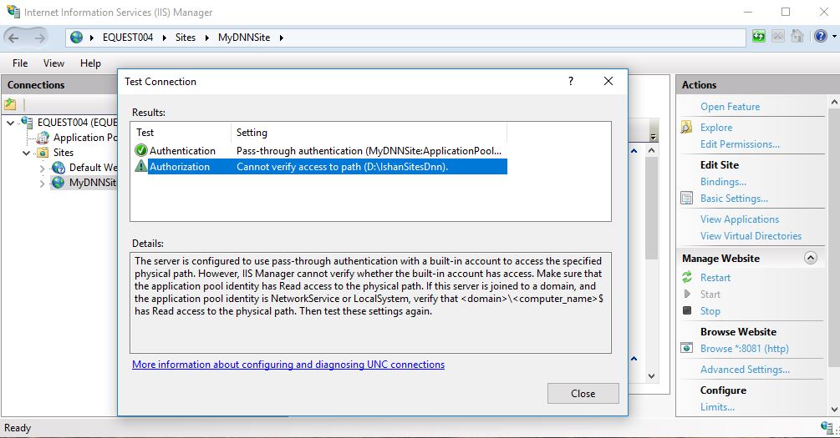Click EQUEST004 in the address breadcrumb
This screenshot has height=438, width=840.
coord(128,38)
